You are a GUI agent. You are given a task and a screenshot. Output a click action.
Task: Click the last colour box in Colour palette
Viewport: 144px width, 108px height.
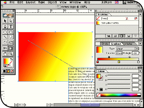(x=101, y=90)
